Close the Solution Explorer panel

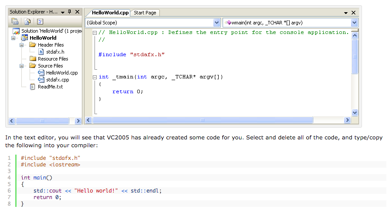click(x=78, y=12)
